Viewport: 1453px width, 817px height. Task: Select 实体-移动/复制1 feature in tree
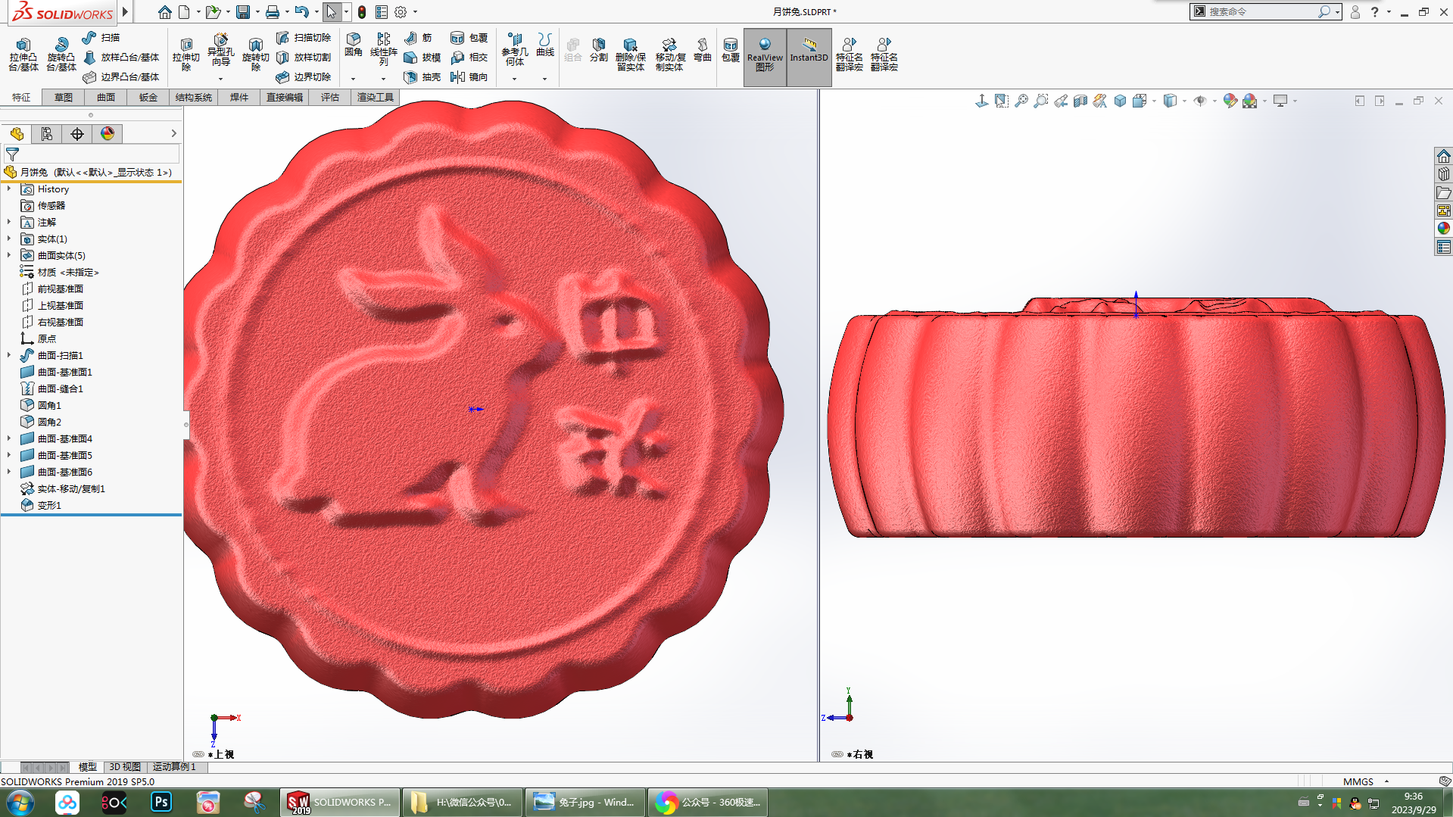(x=71, y=488)
